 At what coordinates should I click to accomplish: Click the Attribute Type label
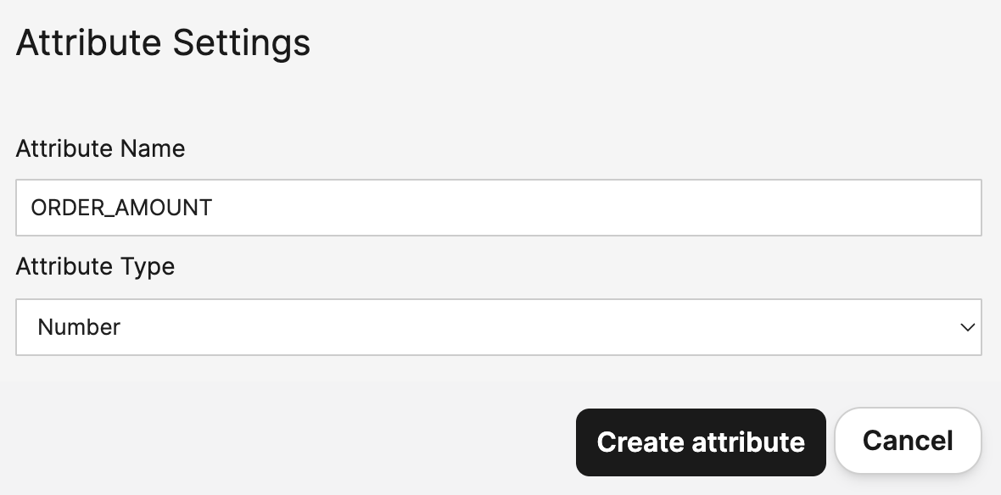coord(95,267)
